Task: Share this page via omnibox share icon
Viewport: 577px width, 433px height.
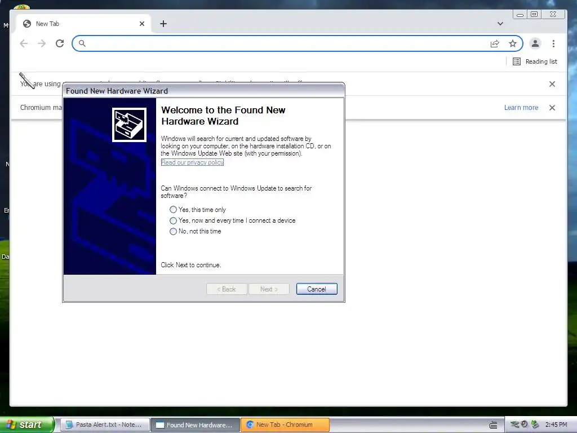Action: [x=495, y=43]
